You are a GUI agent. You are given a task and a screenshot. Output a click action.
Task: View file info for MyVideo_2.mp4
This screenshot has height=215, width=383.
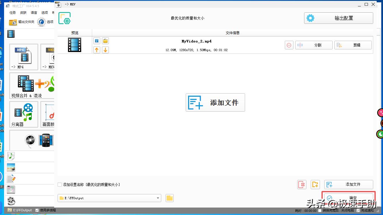coord(97,40)
